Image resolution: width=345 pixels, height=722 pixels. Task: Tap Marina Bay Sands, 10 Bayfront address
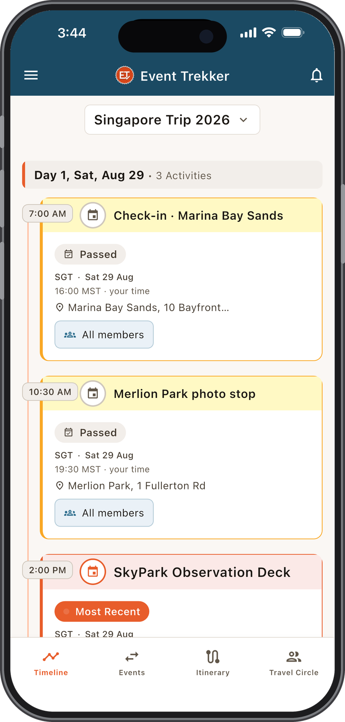tap(149, 307)
